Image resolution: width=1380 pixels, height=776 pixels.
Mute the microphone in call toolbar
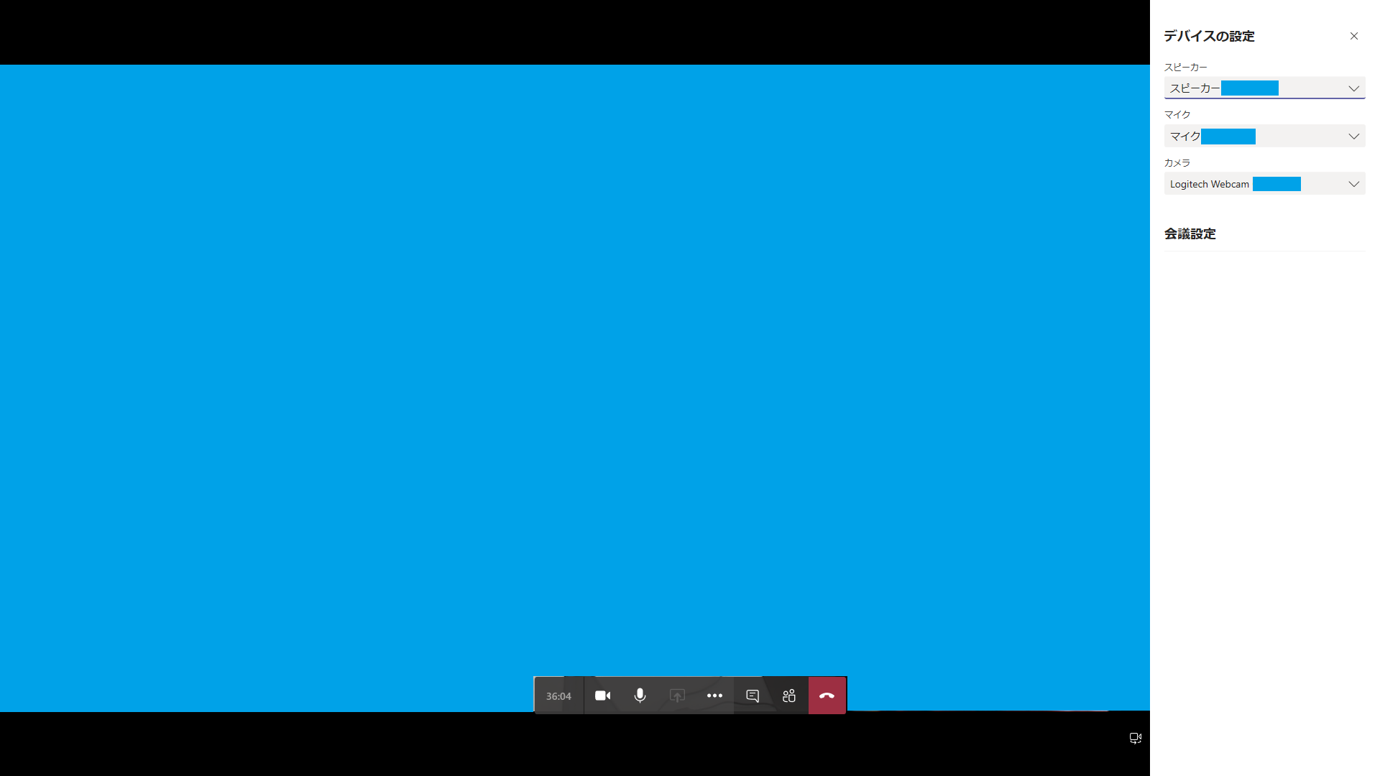640,696
